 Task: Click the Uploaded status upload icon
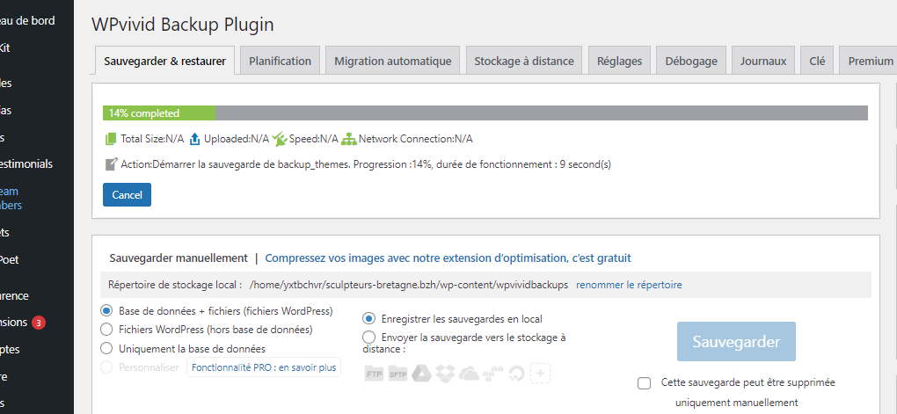tap(195, 139)
